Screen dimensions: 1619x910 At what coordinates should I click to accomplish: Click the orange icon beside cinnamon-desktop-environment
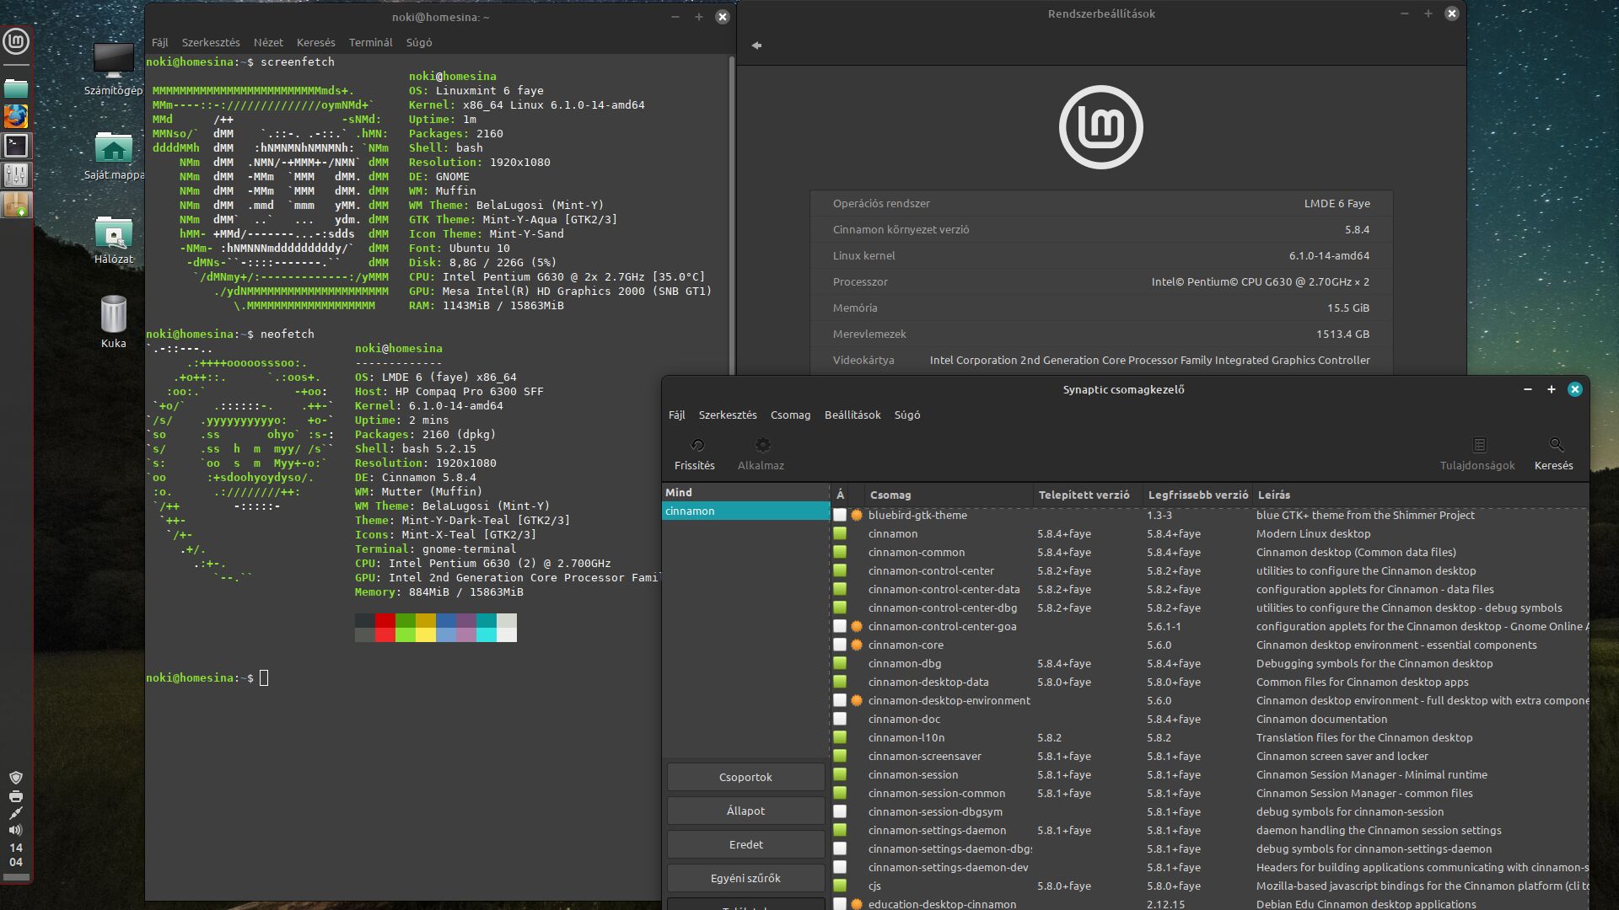tap(857, 700)
